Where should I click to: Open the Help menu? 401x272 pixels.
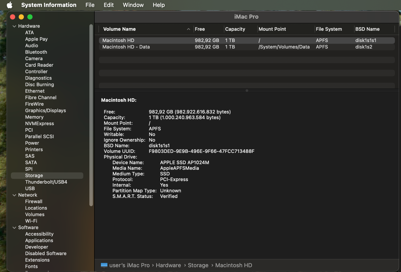pos(159,5)
